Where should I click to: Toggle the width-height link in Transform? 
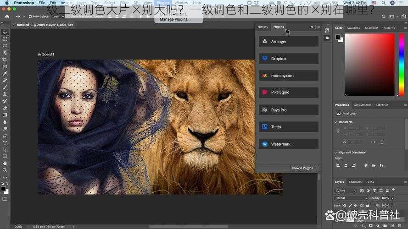pos(338,131)
